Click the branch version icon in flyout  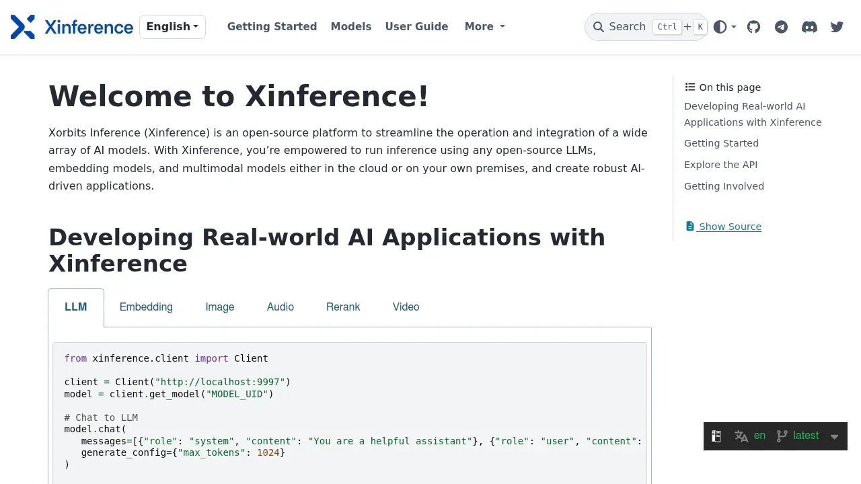782,436
